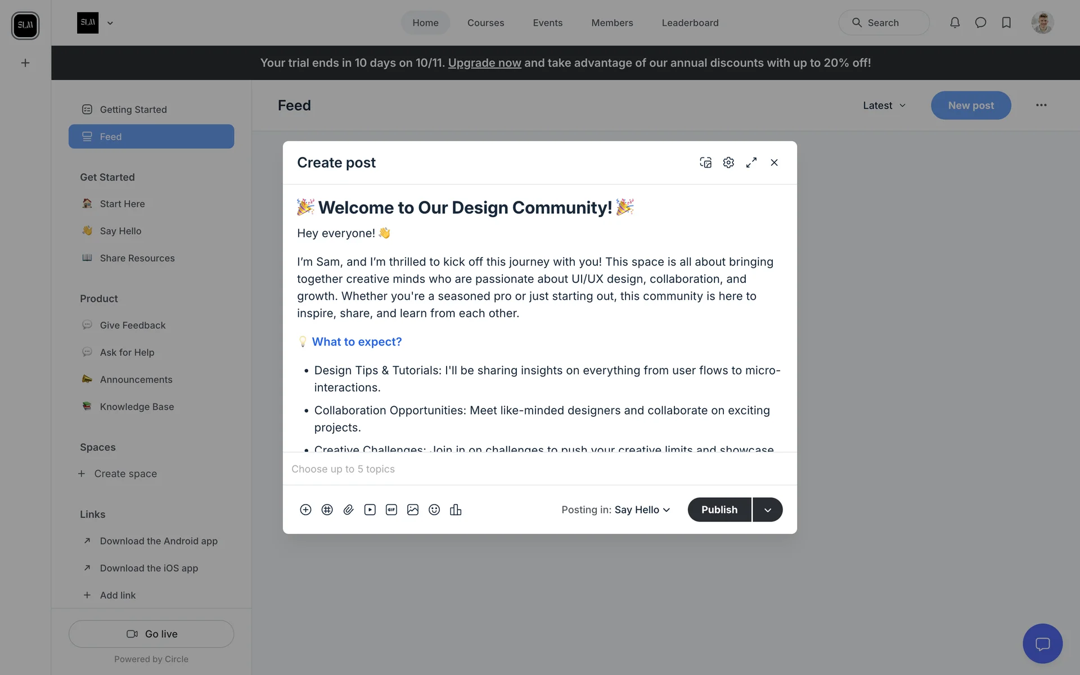Open the bookmarks icon in top bar
This screenshot has height=675, width=1080.
[x=1006, y=22]
